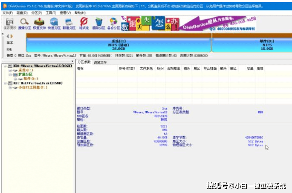
Task: Click the 保存更改 (Save Changes) toolbar icon
Action: (x=10, y=23)
